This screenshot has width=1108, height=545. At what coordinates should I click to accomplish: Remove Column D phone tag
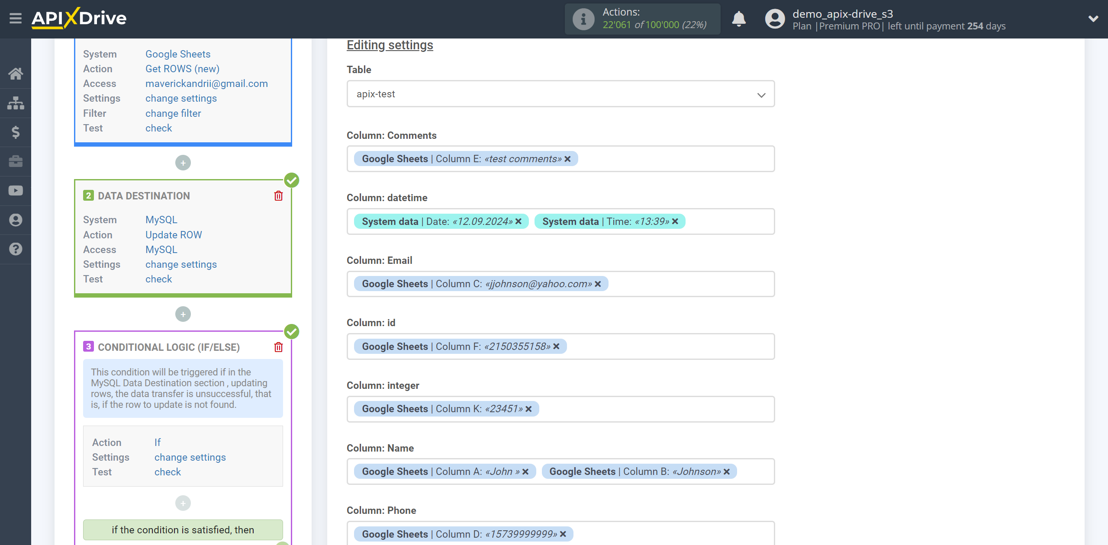pos(563,534)
